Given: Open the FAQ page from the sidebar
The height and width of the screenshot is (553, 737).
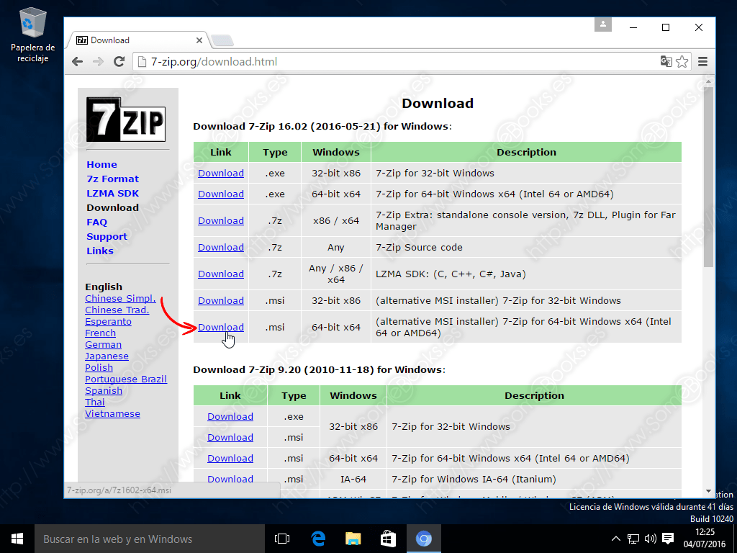Looking at the screenshot, I should [x=96, y=222].
